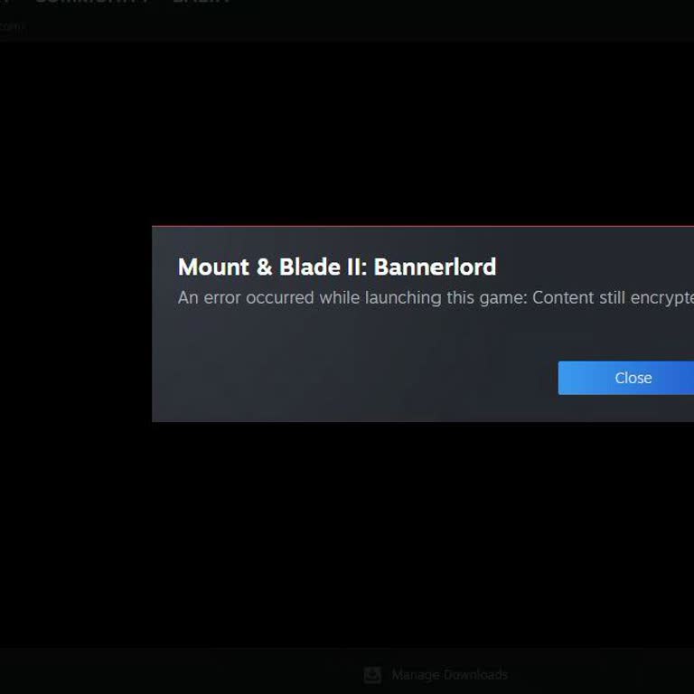Click the downloads tray icon beside Manage Downloads

coord(372,675)
